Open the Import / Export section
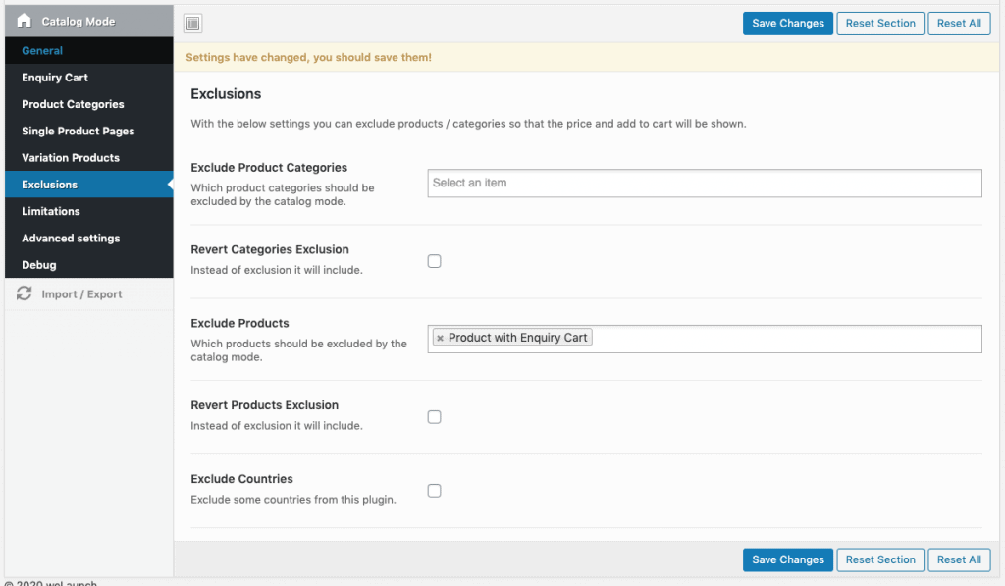 tap(89, 294)
